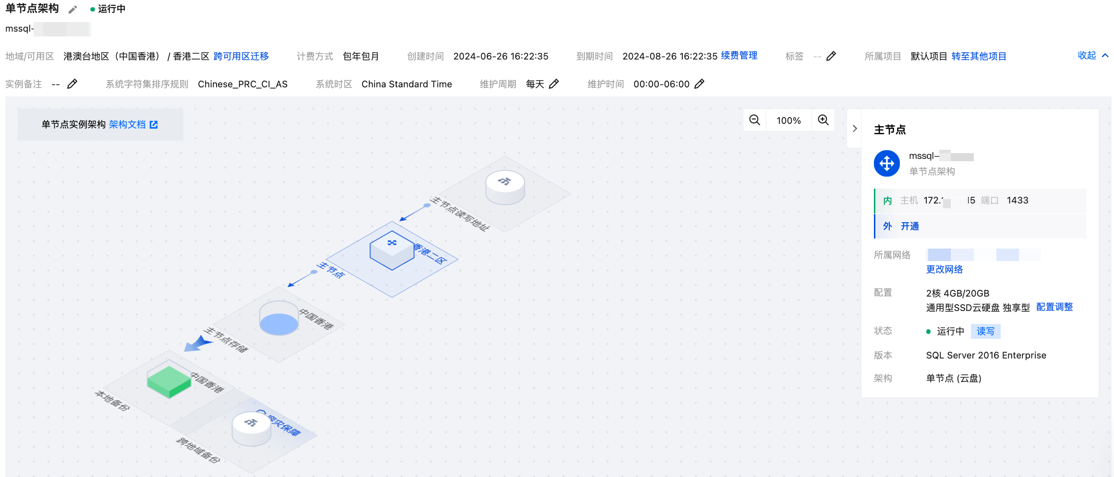Select the 跨地域备份 cylinder node
The width and height of the screenshot is (1114, 477).
point(251,429)
